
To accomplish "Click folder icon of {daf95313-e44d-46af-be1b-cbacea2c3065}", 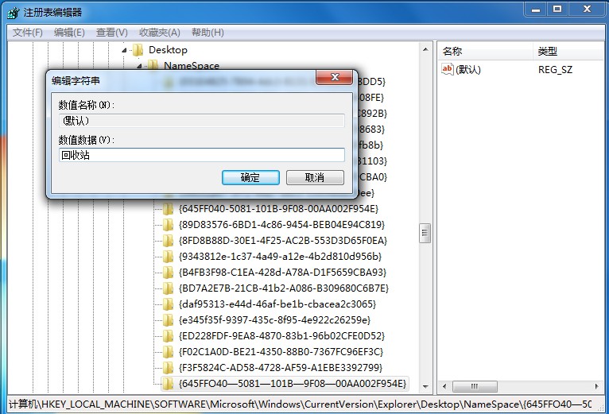I will tap(168, 304).
